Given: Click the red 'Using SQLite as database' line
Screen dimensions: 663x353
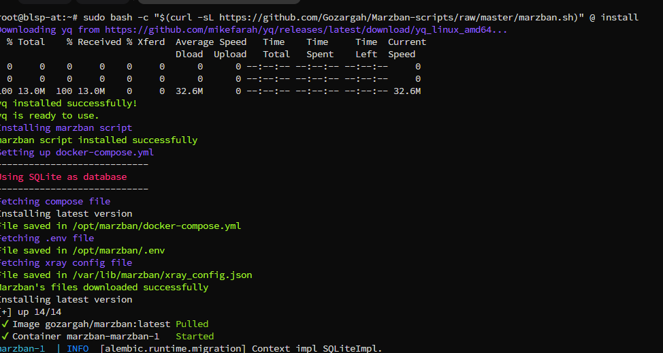Looking at the screenshot, I should pos(63,177).
